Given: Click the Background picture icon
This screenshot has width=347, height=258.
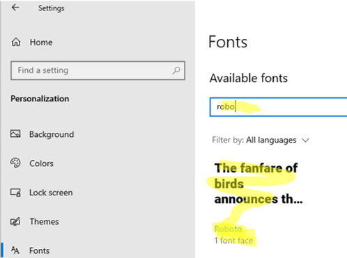Looking at the screenshot, I should 15,134.
